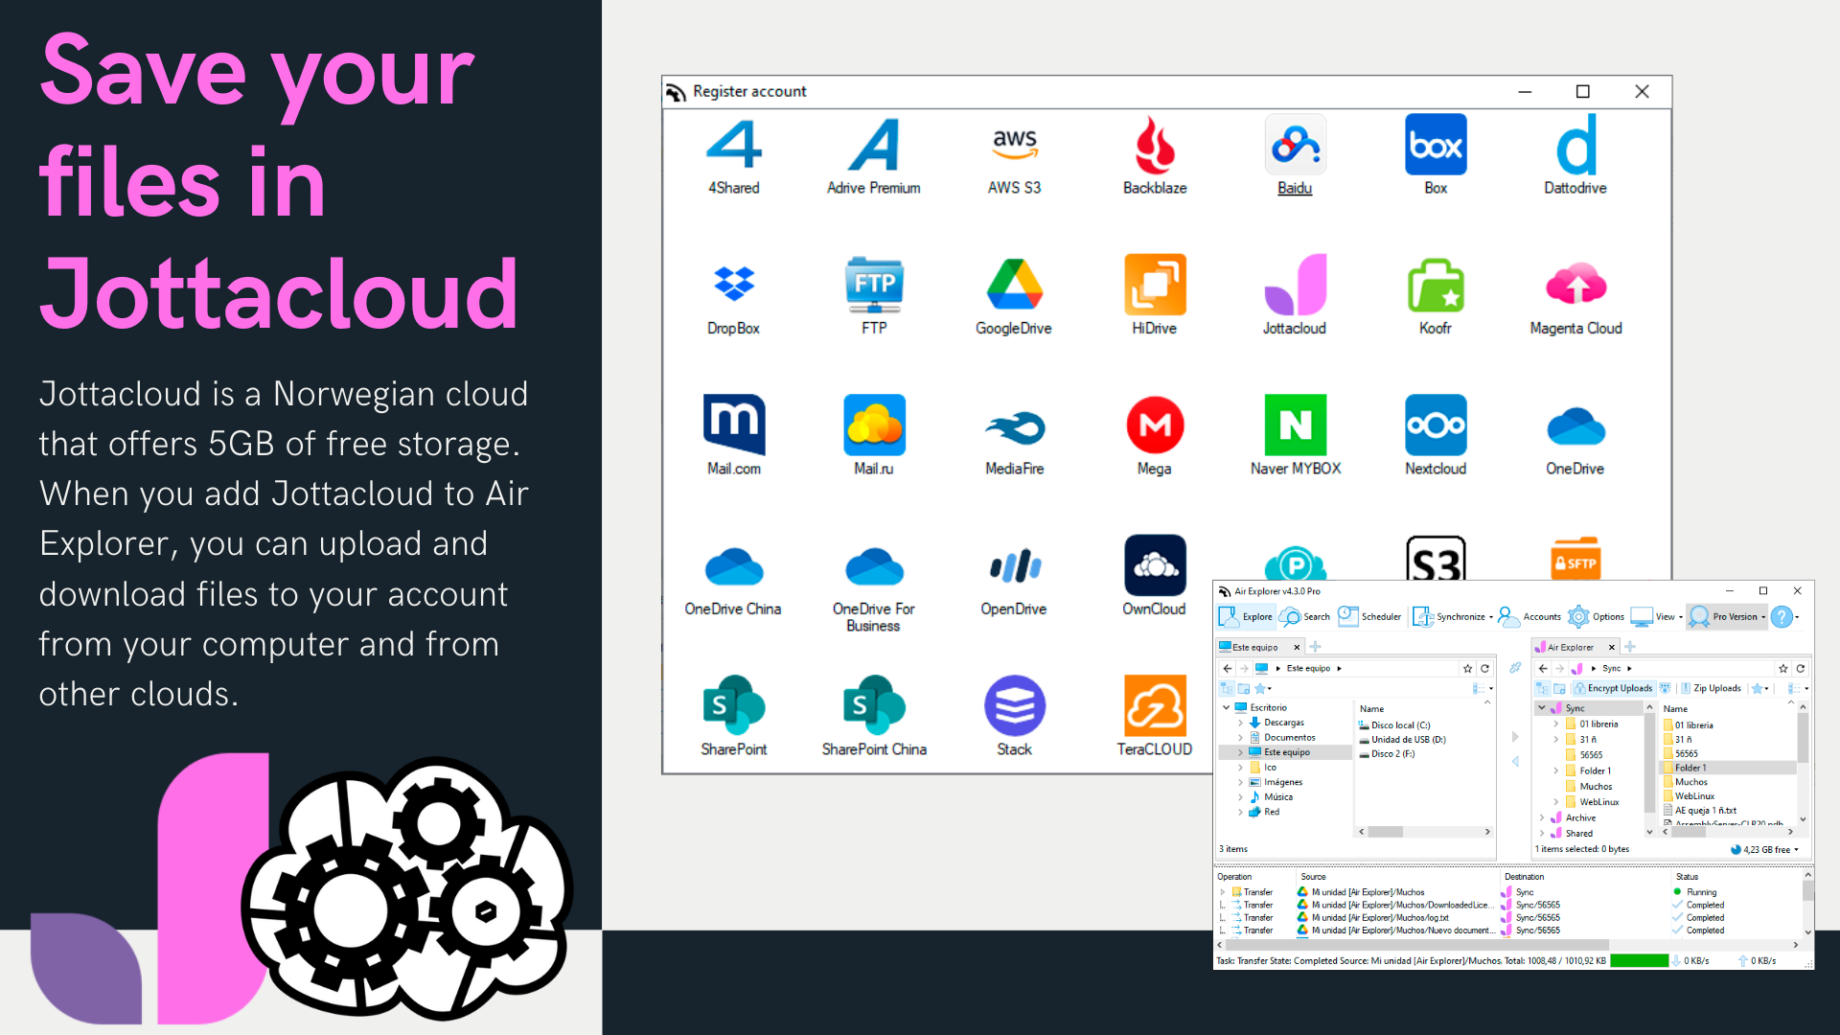Select the TeraCLOUD icon

(x=1154, y=706)
